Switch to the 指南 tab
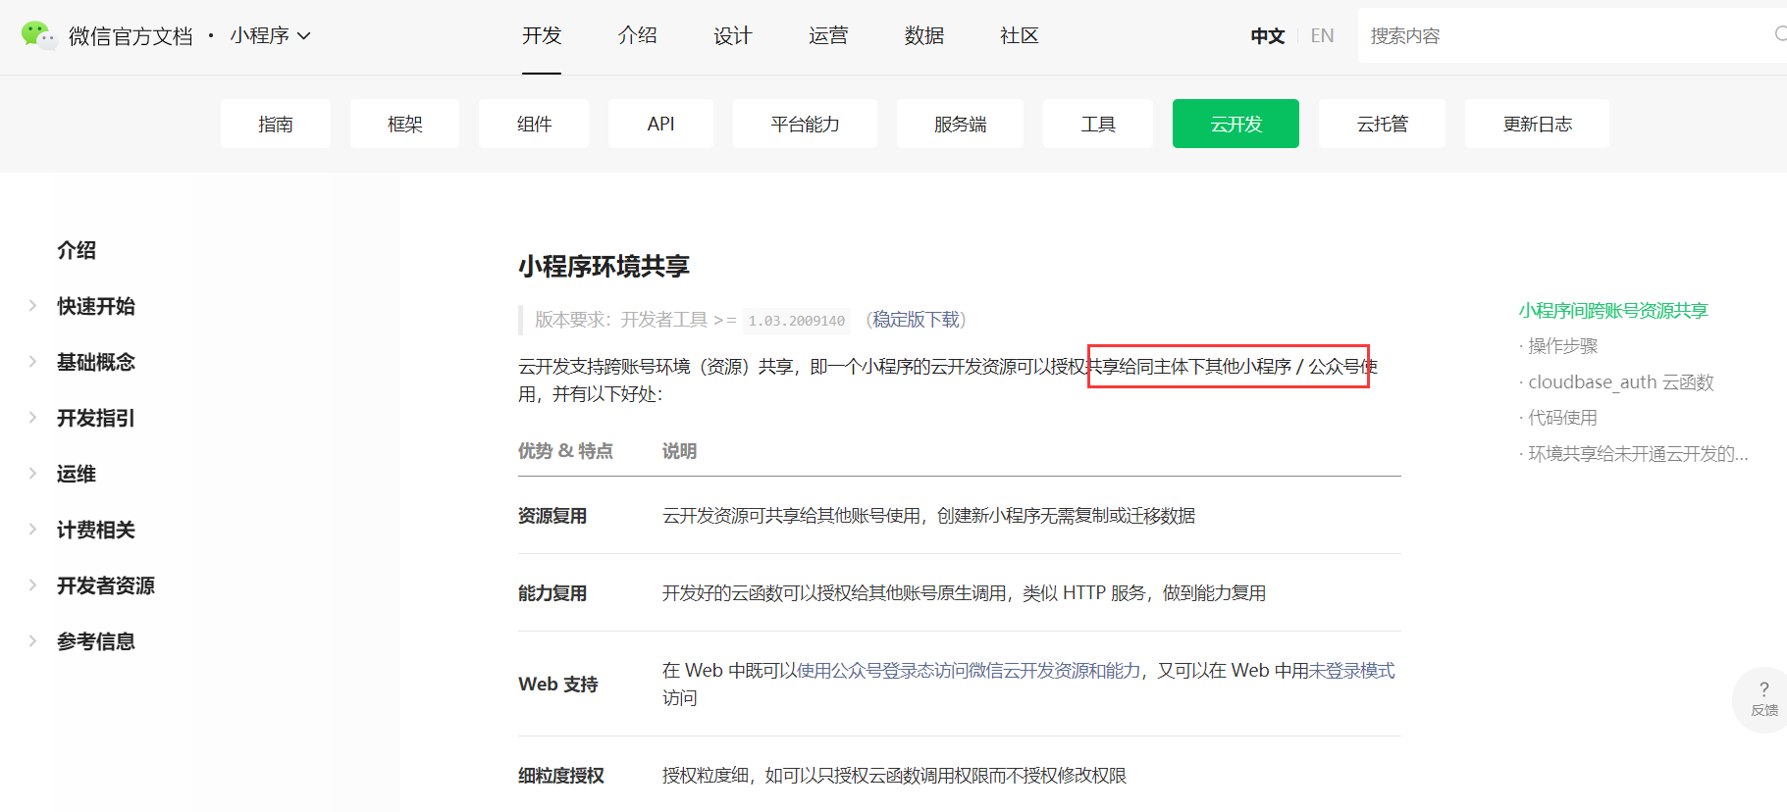This screenshot has width=1787, height=812. point(276,124)
